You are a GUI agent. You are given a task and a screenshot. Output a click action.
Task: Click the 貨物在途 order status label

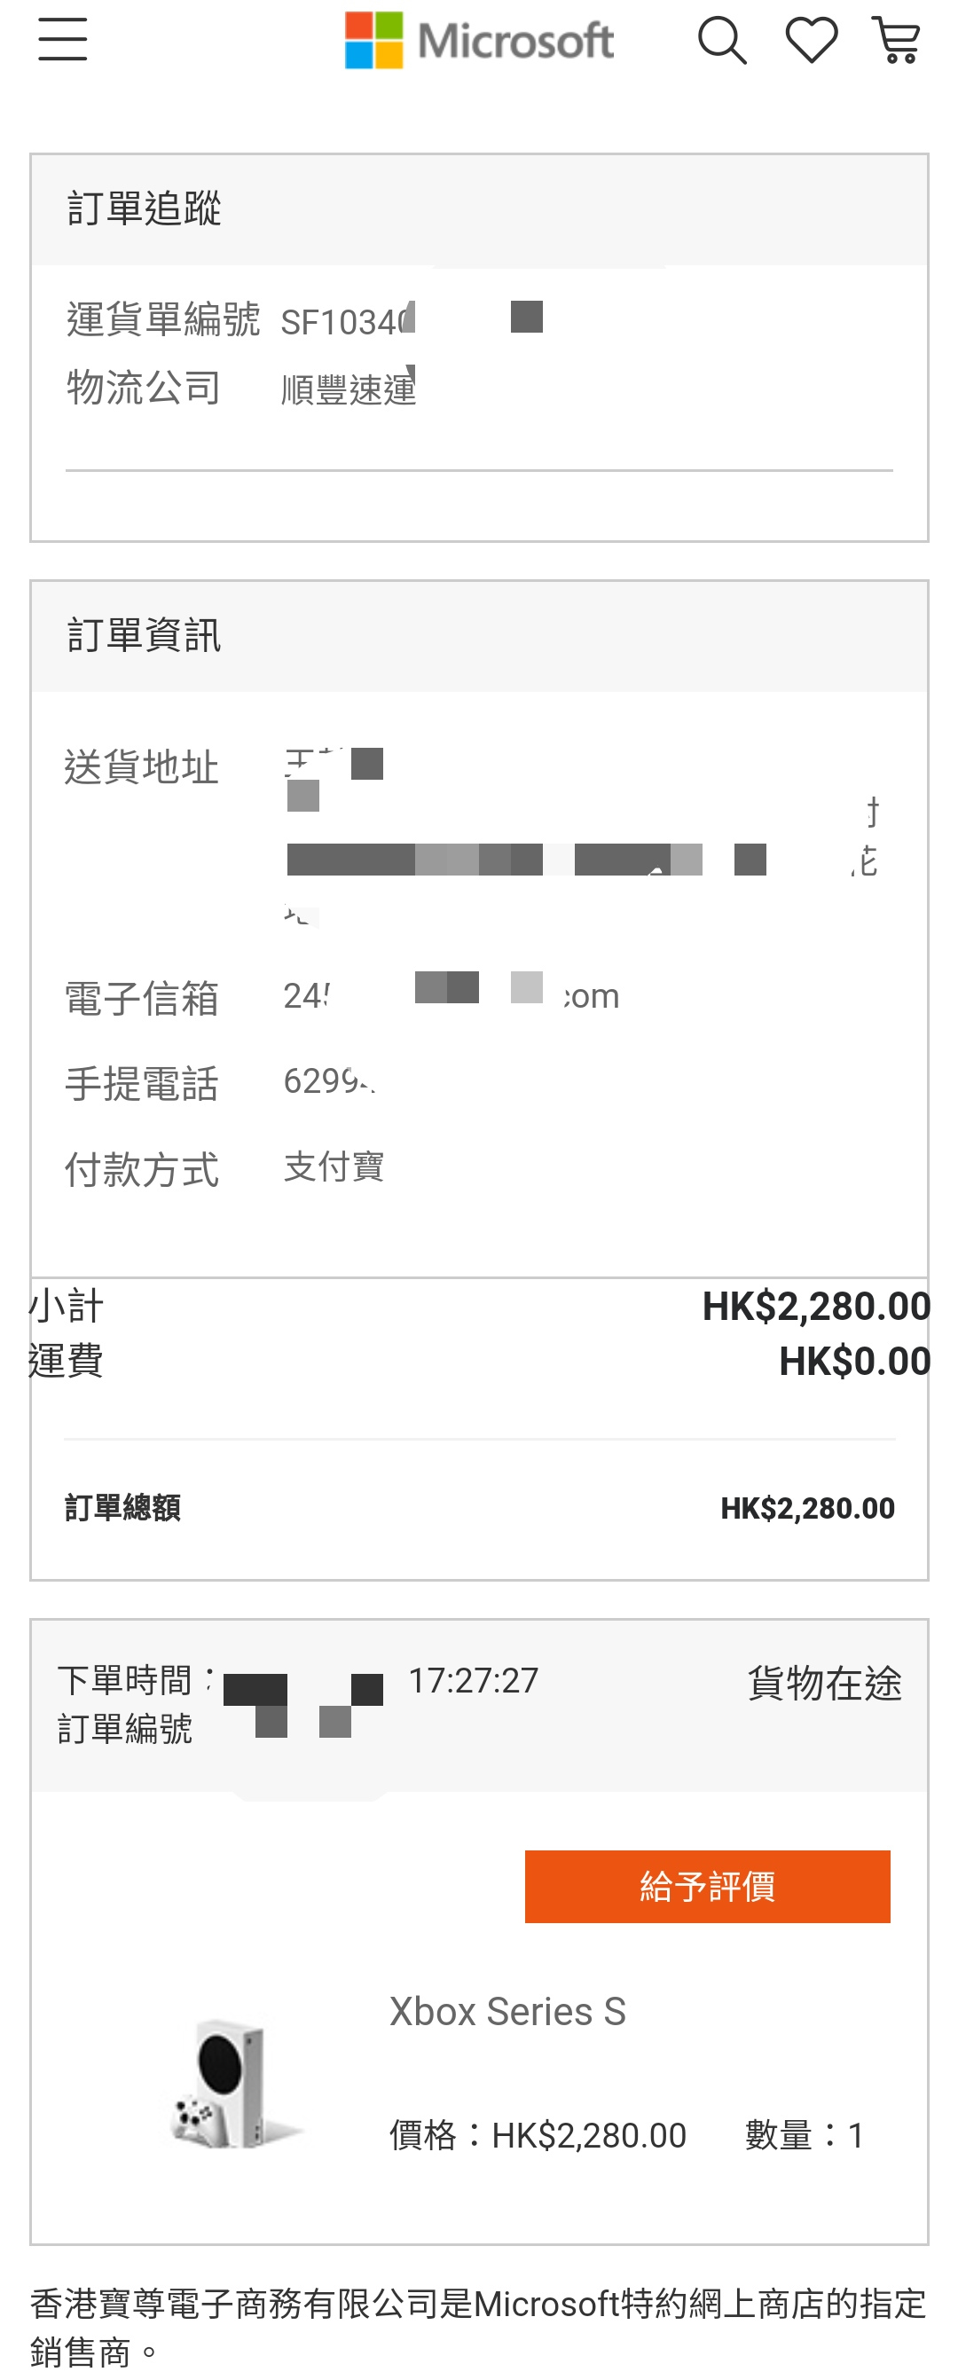824,1684
